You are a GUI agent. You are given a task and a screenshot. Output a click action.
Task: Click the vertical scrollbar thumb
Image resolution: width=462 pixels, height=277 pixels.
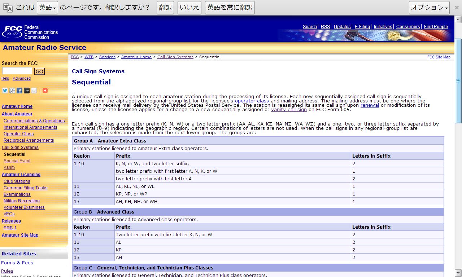coord(458,81)
